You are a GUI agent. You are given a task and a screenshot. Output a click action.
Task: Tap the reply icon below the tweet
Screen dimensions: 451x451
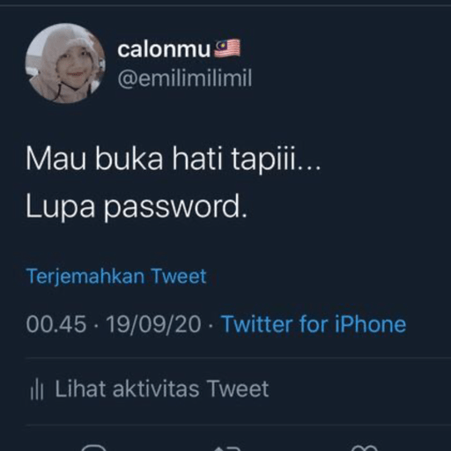pos(93,447)
